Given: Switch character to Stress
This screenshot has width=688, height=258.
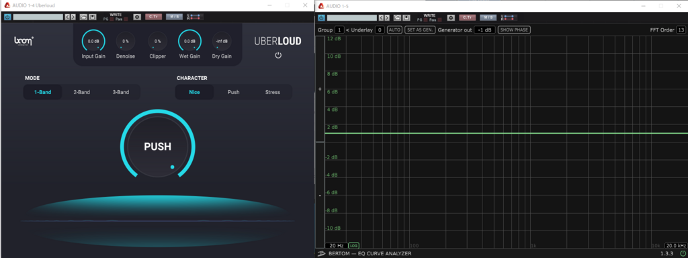Looking at the screenshot, I should (x=273, y=92).
